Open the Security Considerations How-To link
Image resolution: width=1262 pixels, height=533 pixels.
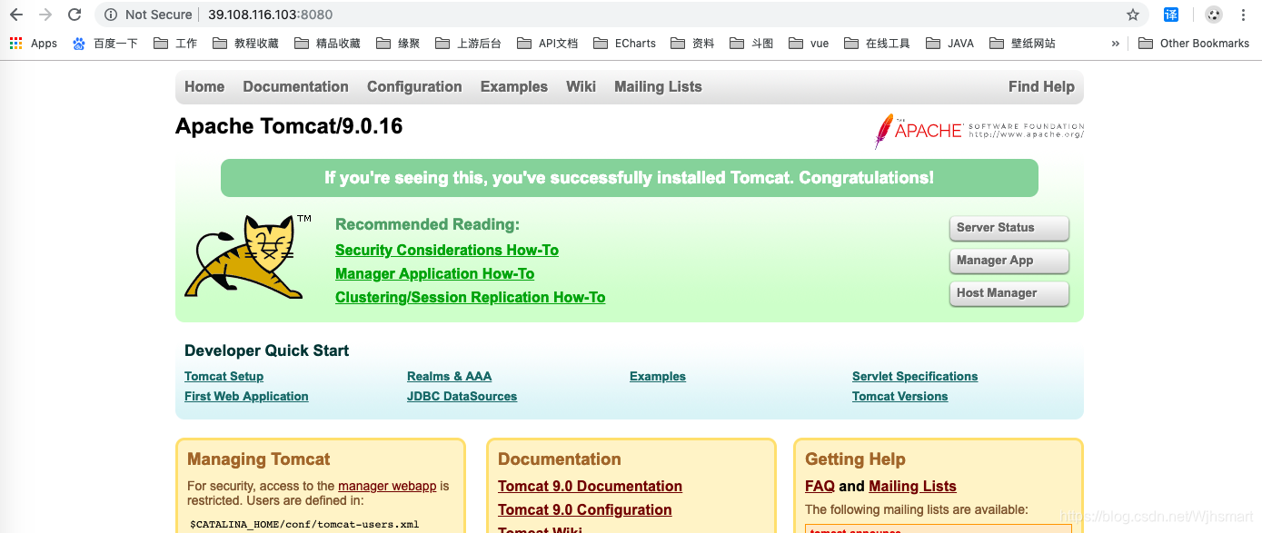tap(446, 250)
